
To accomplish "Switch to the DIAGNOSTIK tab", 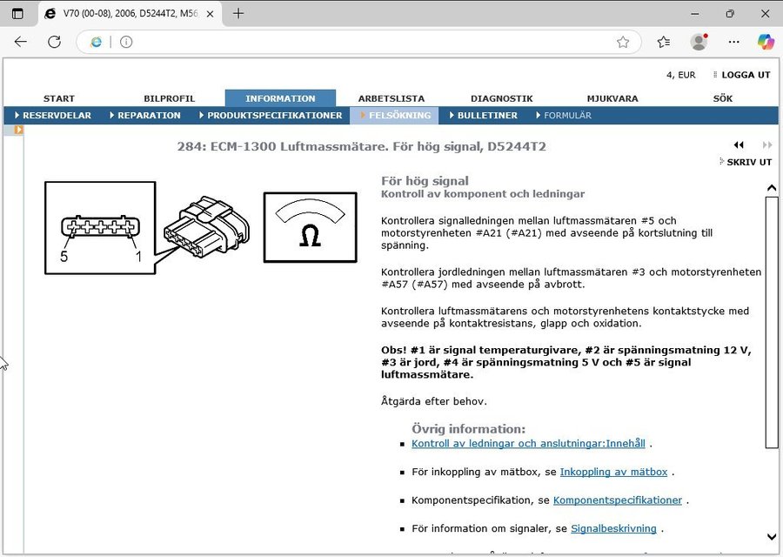I will pyautogui.click(x=501, y=98).
